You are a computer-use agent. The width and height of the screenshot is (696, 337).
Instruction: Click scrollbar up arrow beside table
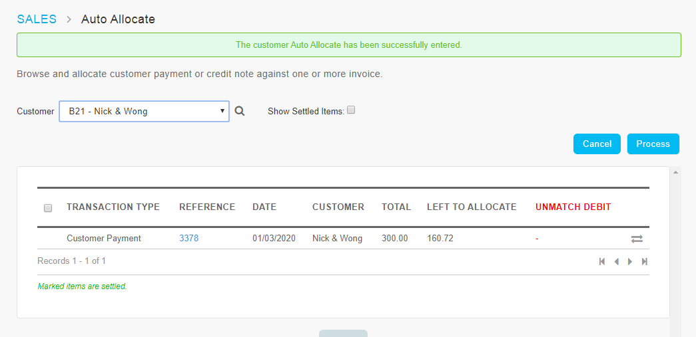point(675,171)
